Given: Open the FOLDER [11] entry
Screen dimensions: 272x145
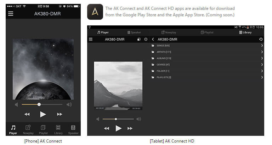Looking at the screenshot, I should [207, 71].
